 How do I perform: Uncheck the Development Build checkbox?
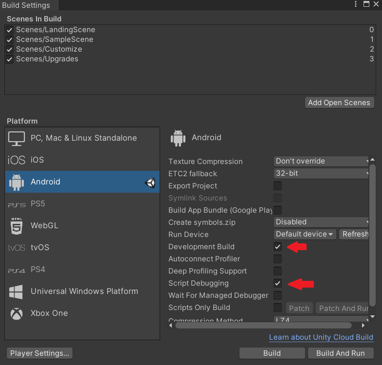(277, 247)
